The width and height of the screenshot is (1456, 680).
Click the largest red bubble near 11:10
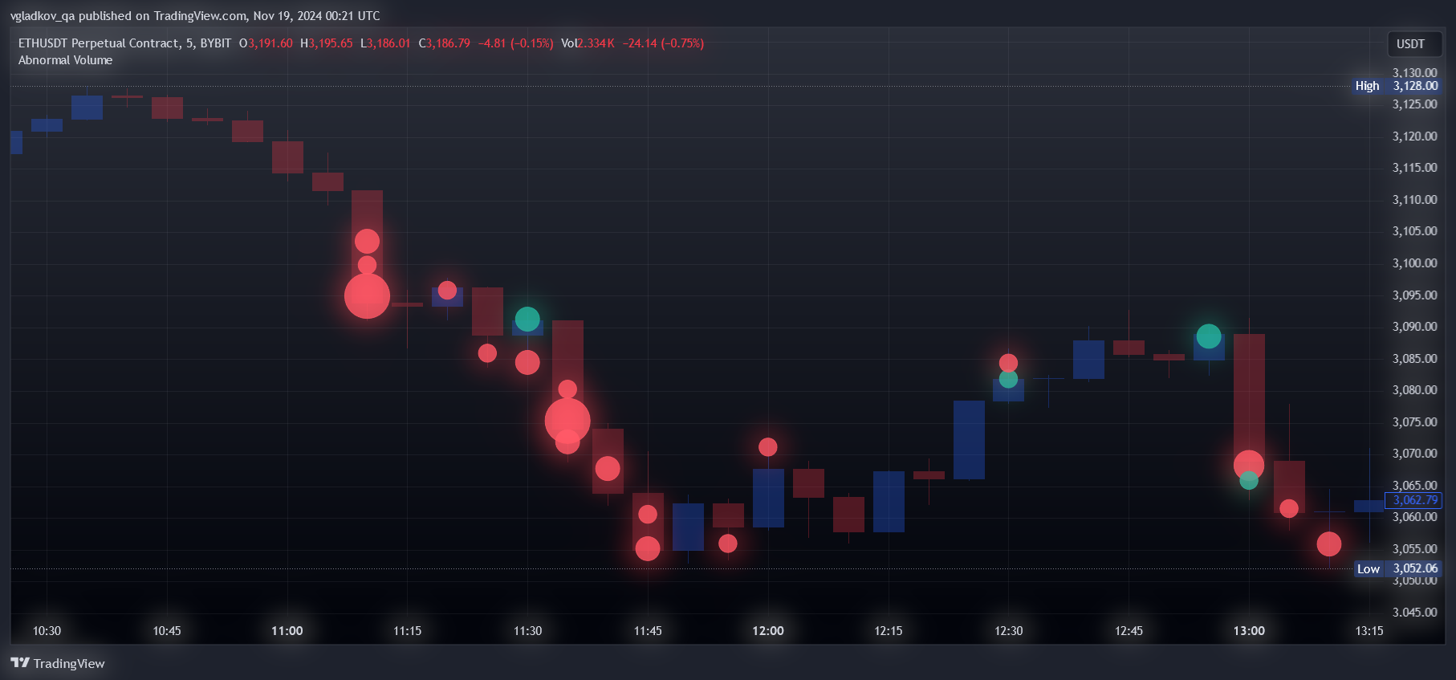tap(367, 296)
